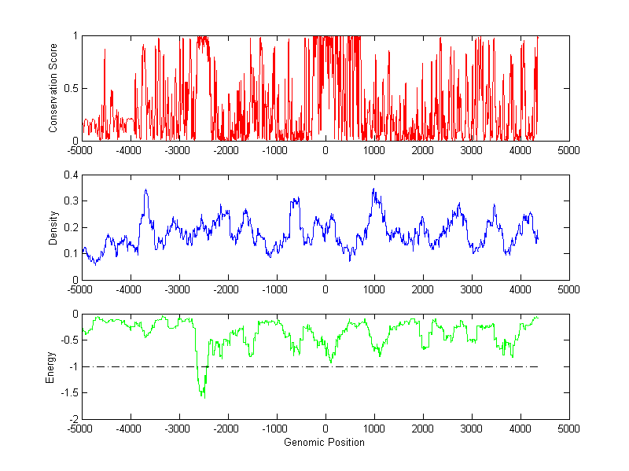Click the -1000 x-tick under the energy plot

pos(274,429)
